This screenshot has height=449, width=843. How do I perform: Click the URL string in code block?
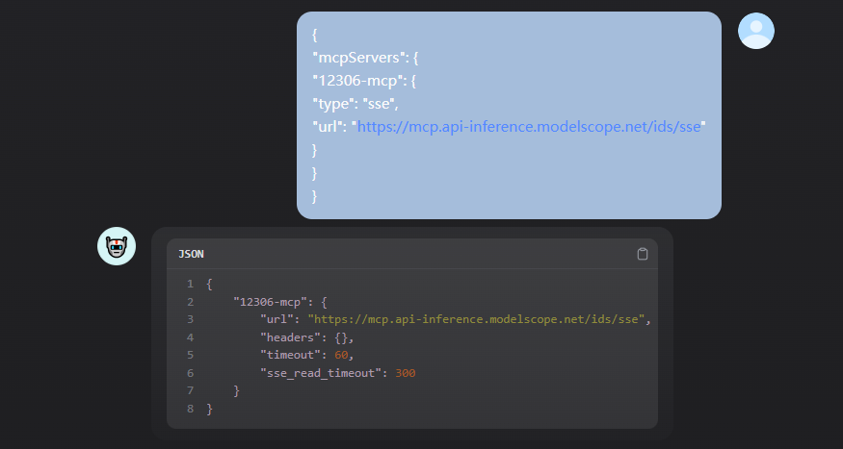(x=476, y=319)
